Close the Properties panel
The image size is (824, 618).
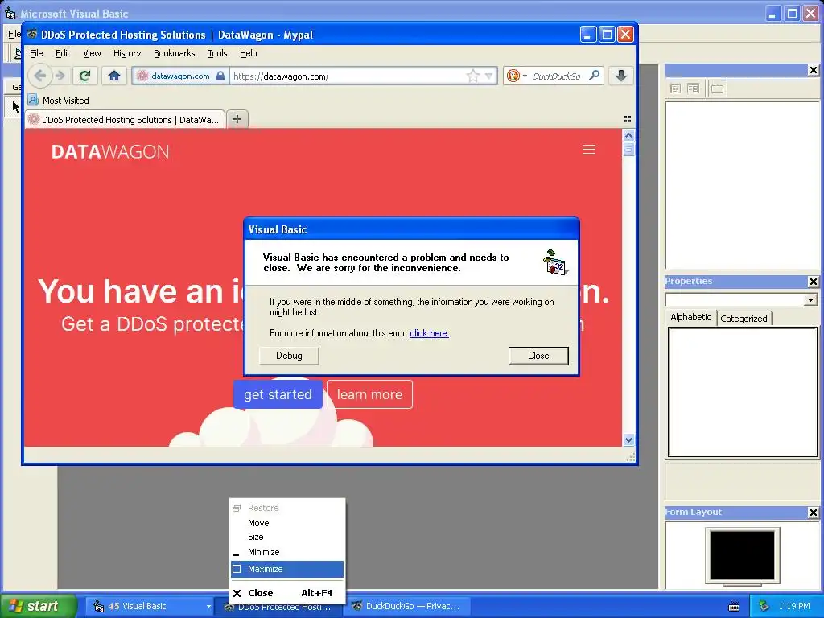click(x=813, y=282)
